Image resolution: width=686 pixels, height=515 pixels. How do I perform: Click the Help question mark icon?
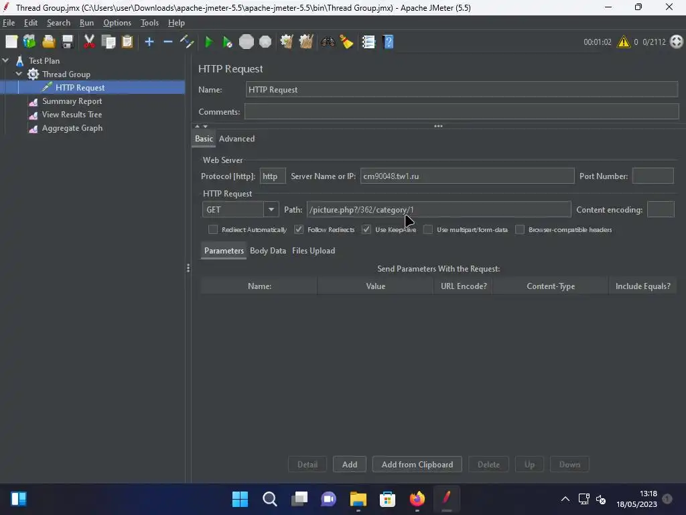[x=388, y=42]
